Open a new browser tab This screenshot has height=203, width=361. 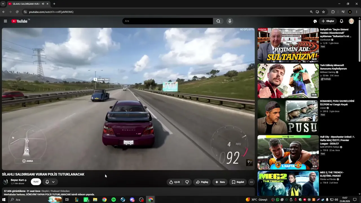click(x=54, y=4)
